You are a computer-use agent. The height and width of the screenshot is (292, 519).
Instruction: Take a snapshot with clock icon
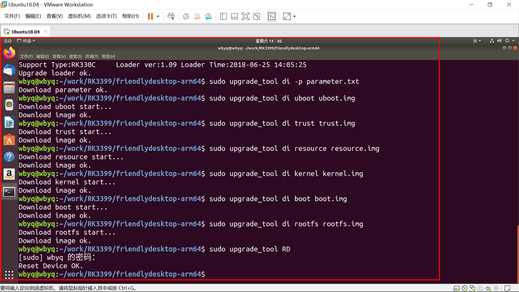186,16
